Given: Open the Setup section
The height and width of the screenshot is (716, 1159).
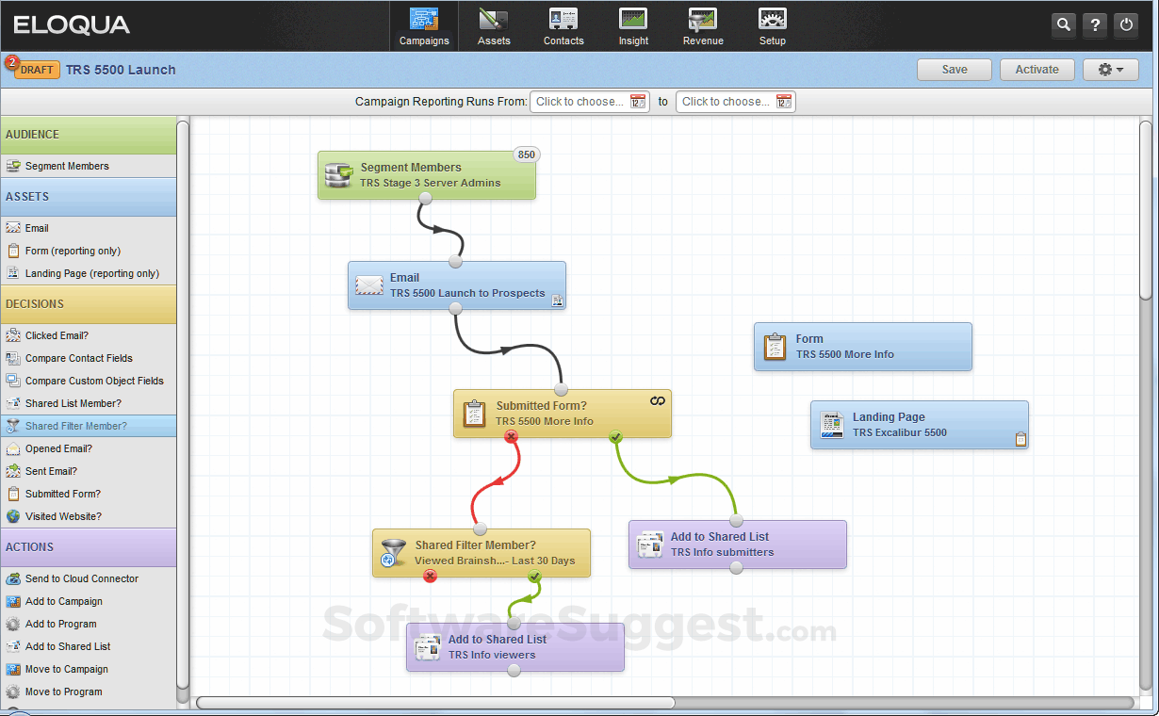Looking at the screenshot, I should point(772,25).
